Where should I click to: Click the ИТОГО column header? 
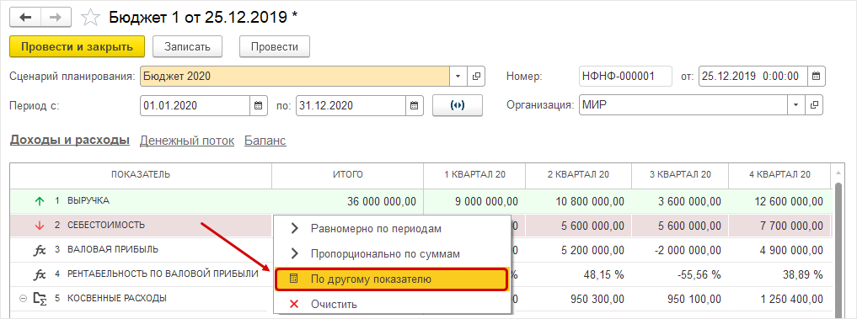pos(348,175)
